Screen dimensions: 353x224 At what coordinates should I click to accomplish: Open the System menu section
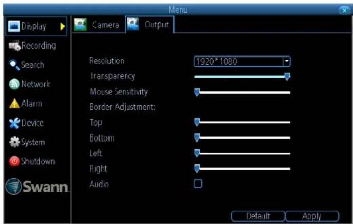pyautogui.click(x=27, y=142)
